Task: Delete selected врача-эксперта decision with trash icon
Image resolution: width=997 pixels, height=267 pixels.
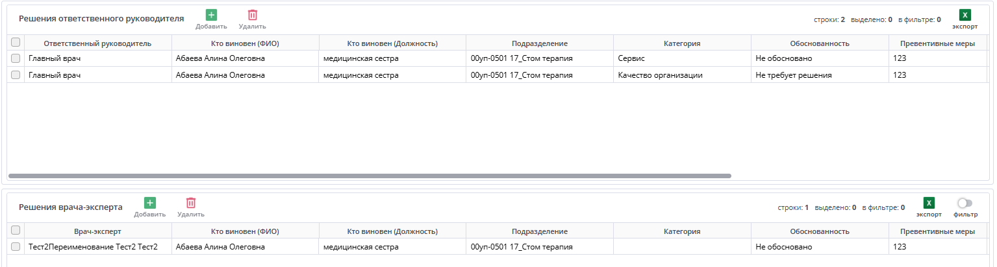Action: click(x=191, y=203)
